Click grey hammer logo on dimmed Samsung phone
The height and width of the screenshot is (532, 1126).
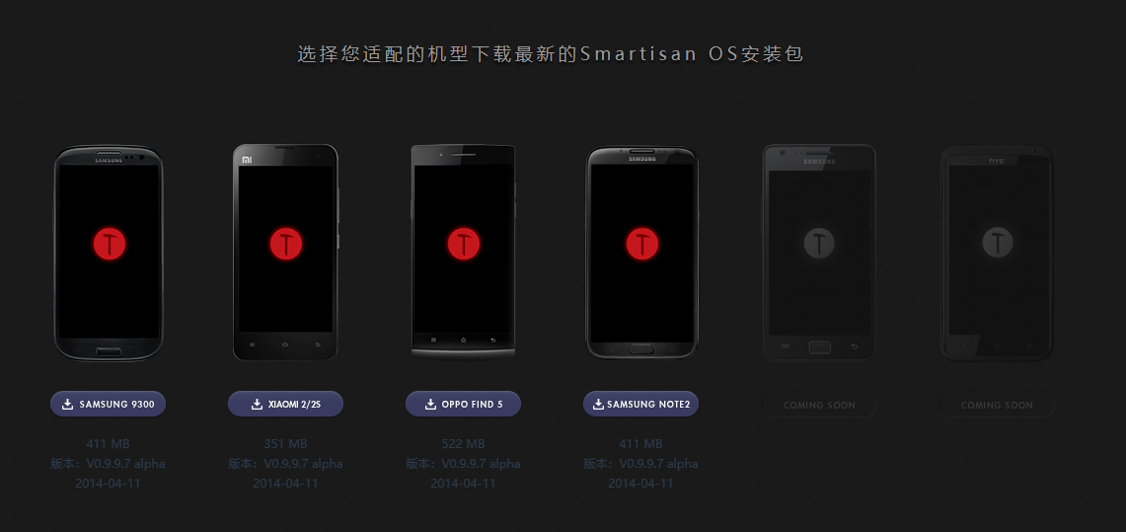coord(819,243)
